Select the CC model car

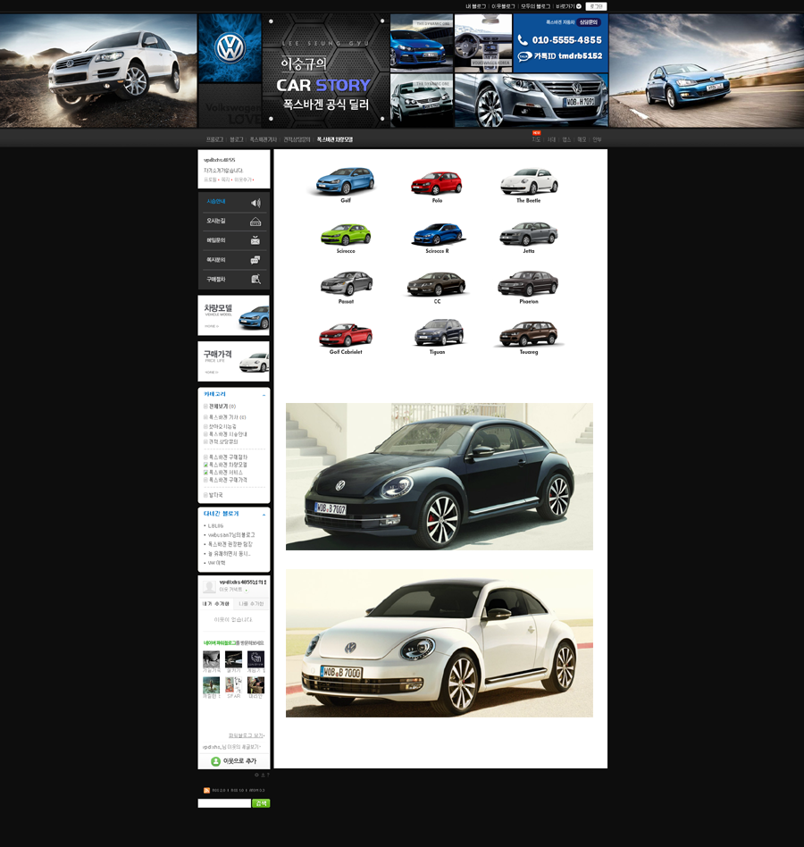[437, 283]
